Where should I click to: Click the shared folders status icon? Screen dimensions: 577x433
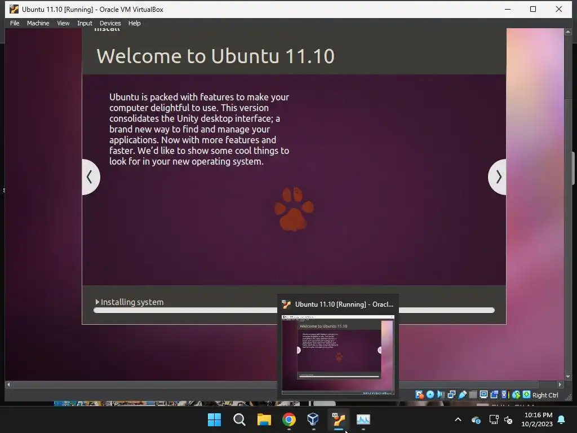473,395
